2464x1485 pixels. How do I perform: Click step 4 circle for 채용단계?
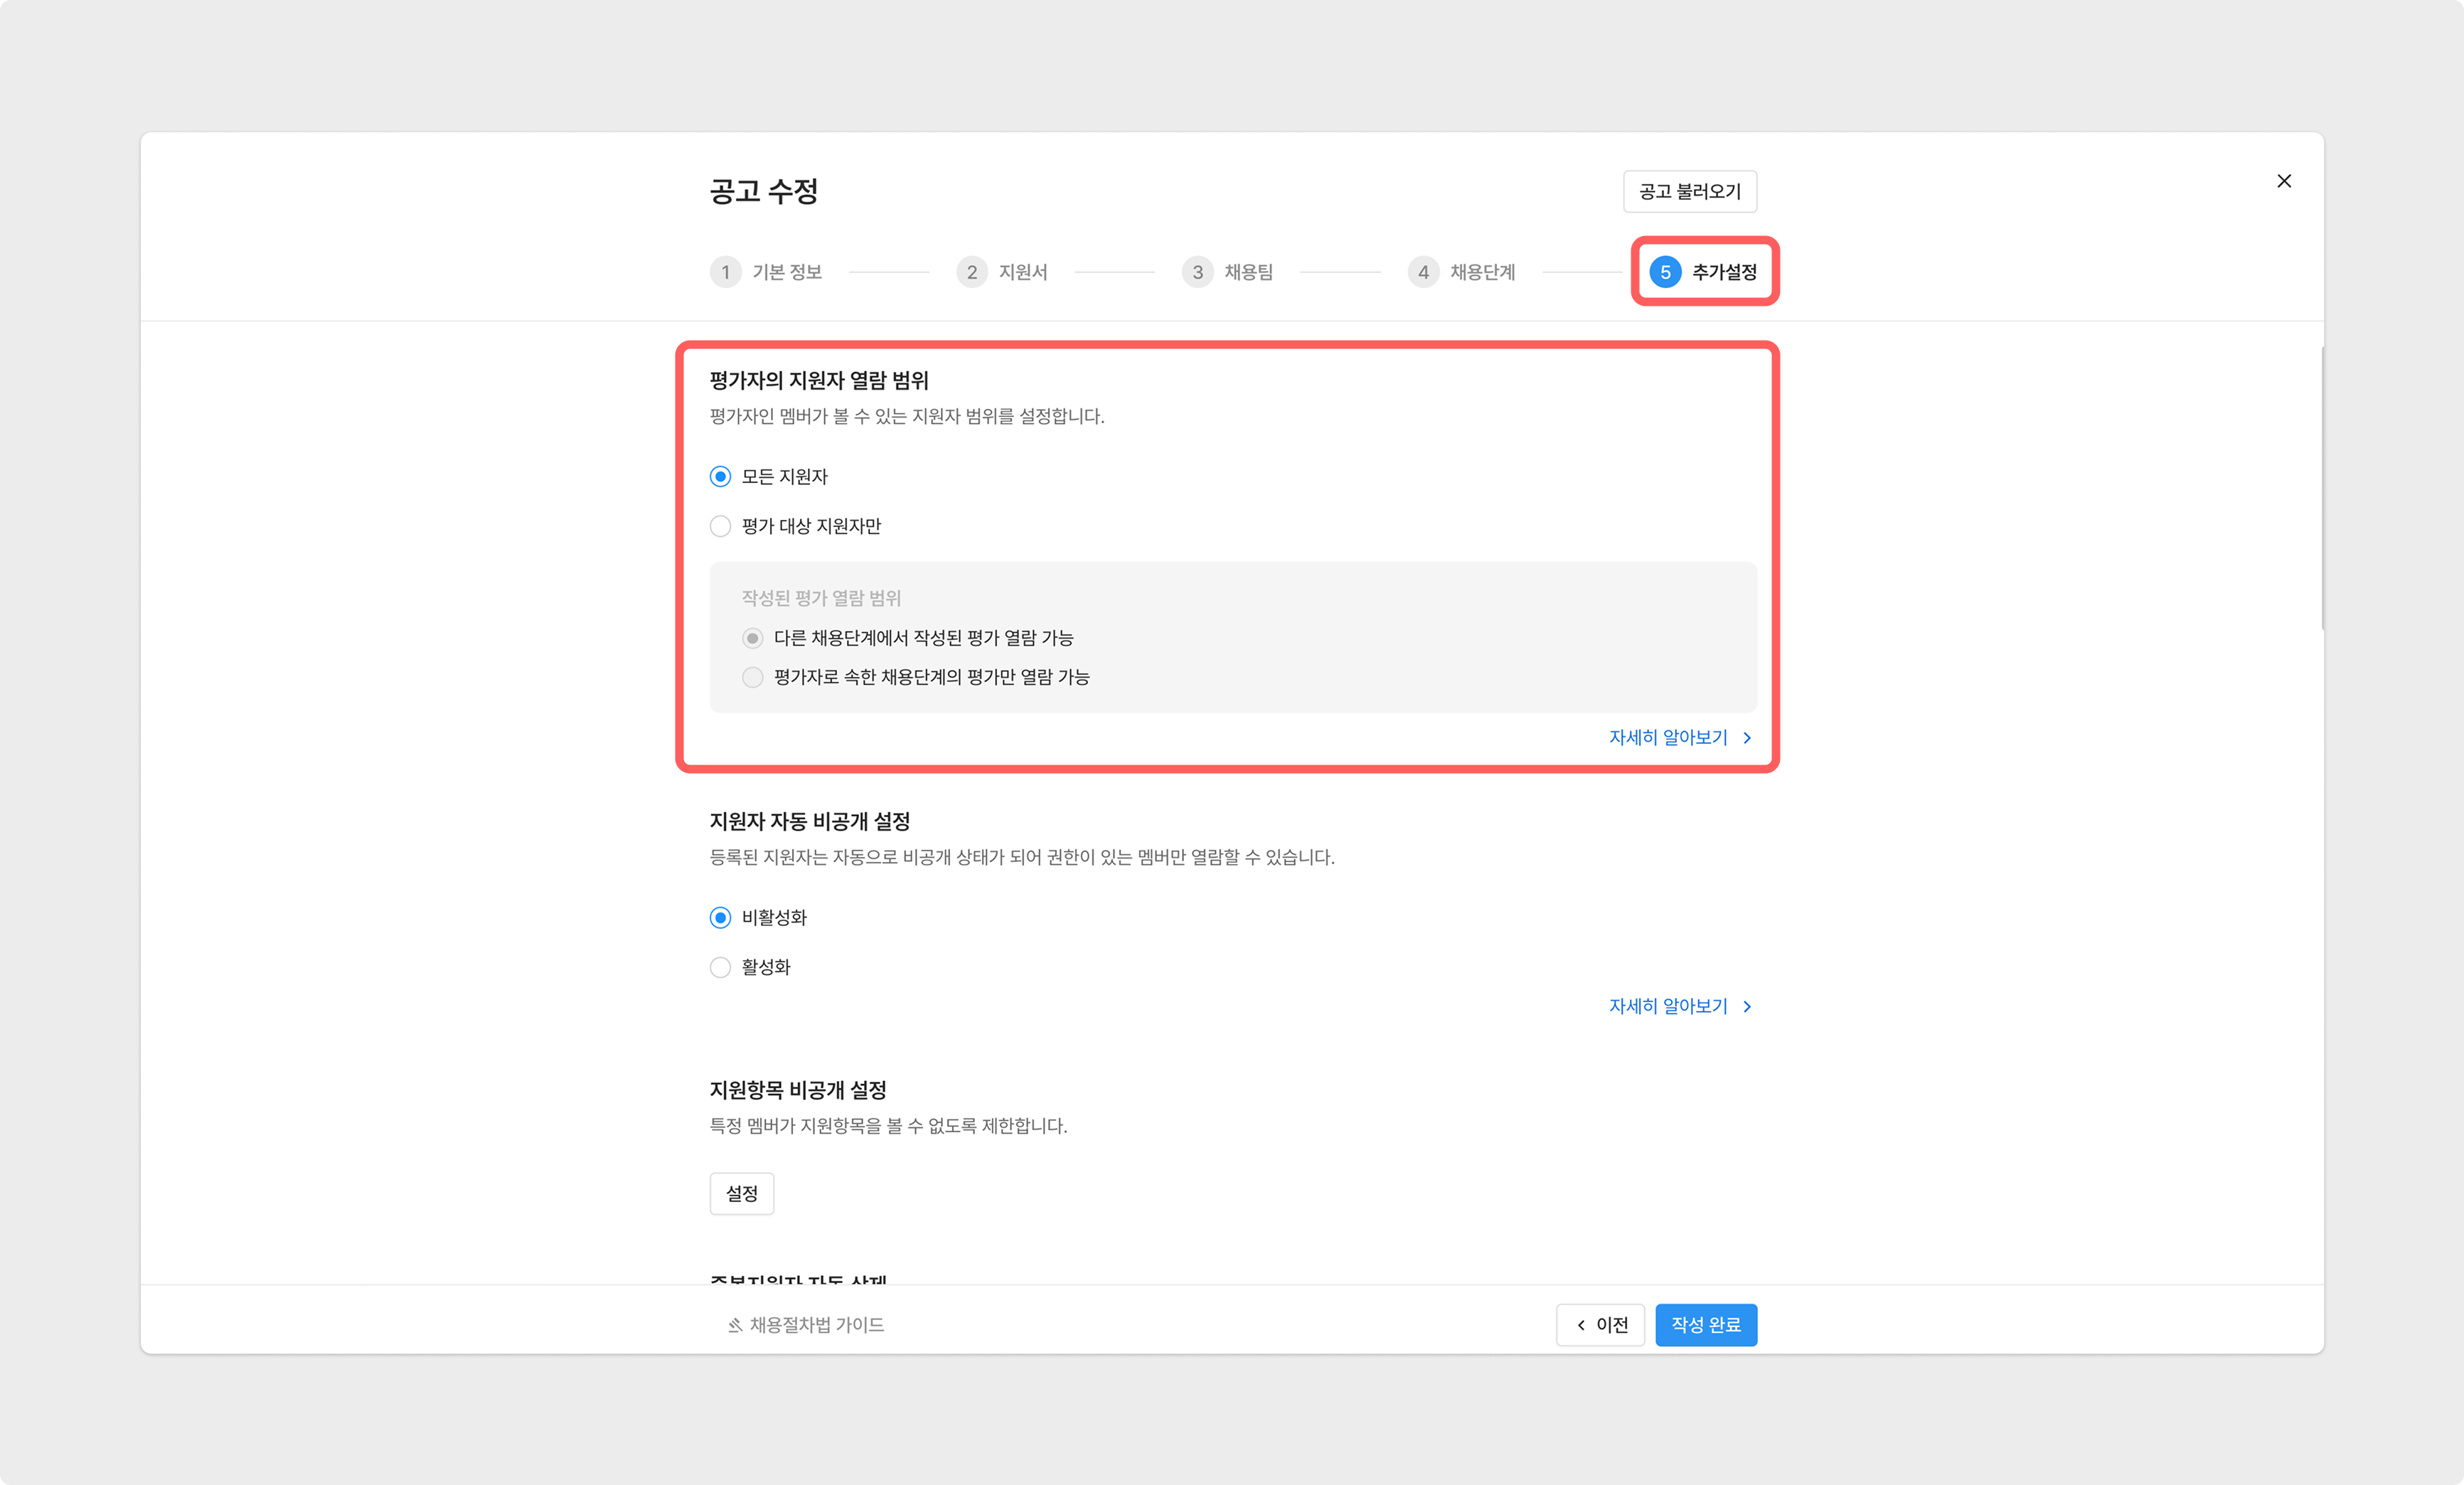(x=1423, y=272)
